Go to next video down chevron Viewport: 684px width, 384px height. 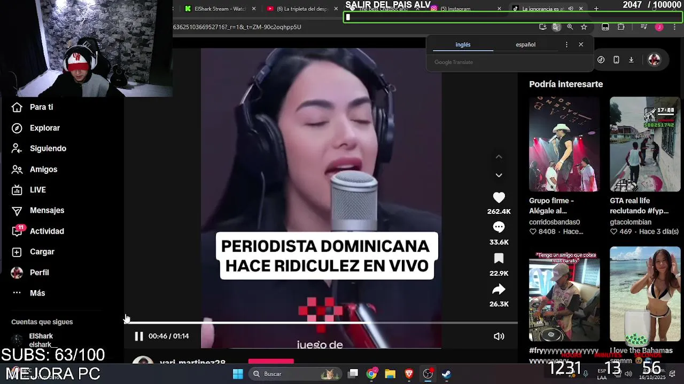pos(499,175)
